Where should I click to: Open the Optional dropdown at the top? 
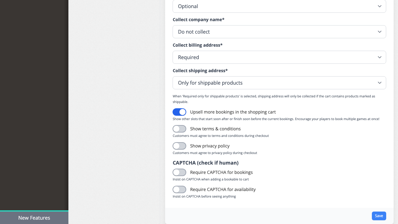pyautogui.click(x=279, y=6)
